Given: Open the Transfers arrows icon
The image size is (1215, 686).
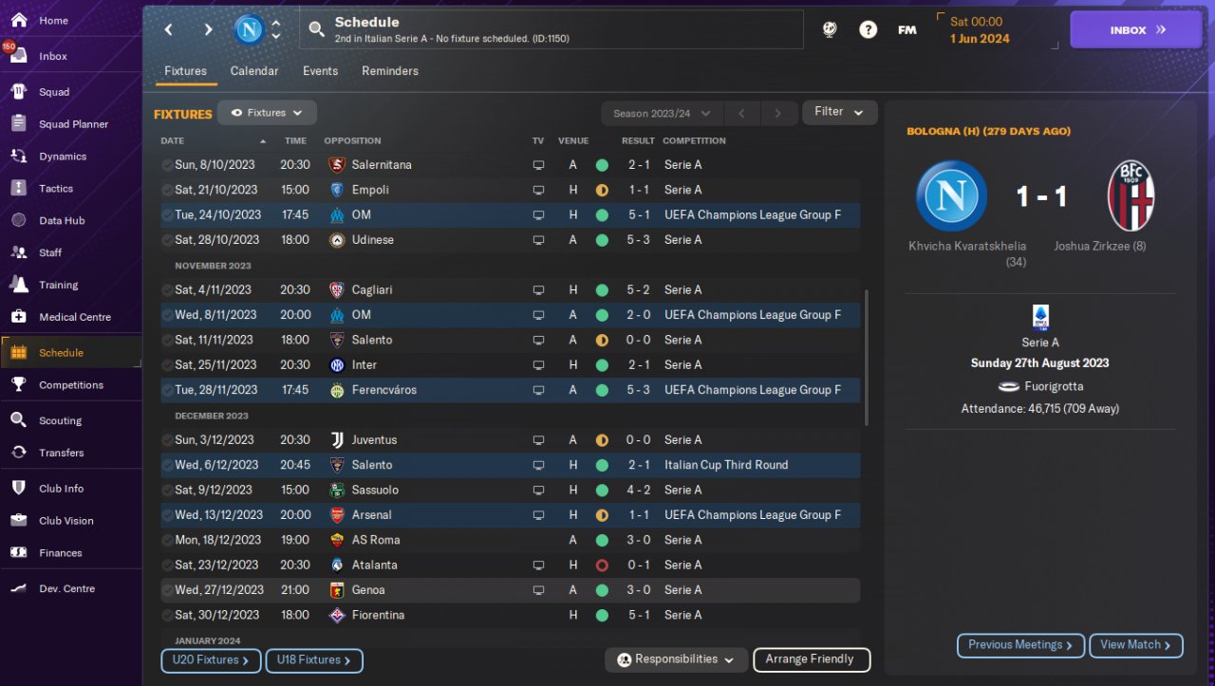Looking at the screenshot, I should tap(18, 453).
